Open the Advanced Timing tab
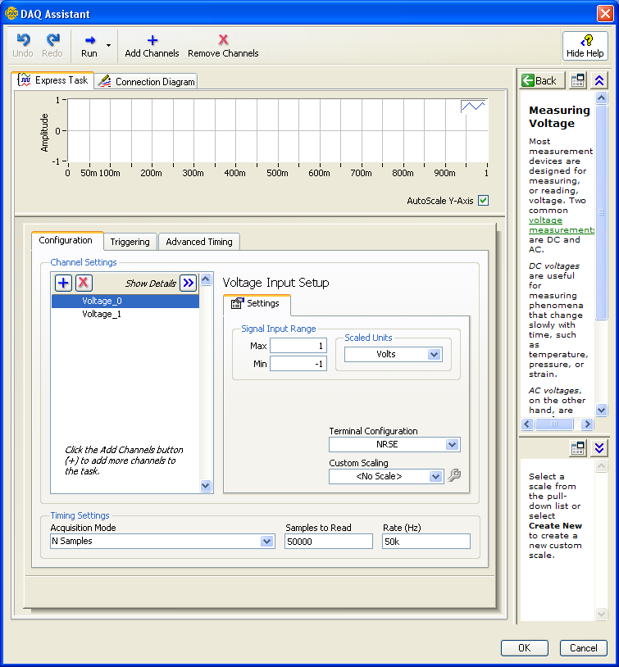 pyautogui.click(x=198, y=242)
